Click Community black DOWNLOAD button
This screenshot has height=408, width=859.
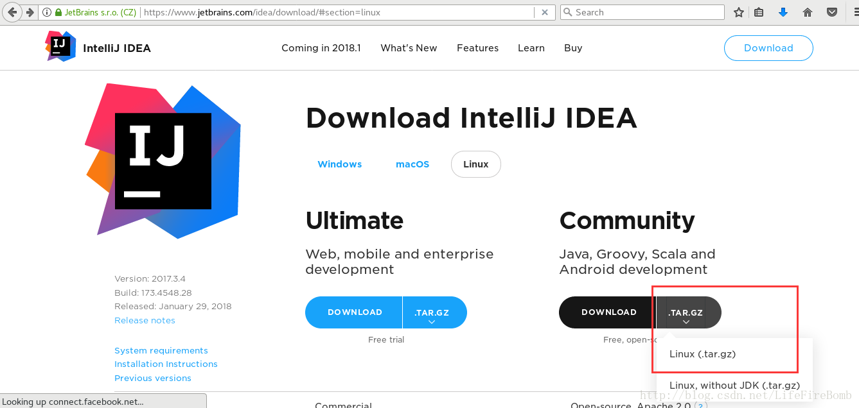point(608,312)
